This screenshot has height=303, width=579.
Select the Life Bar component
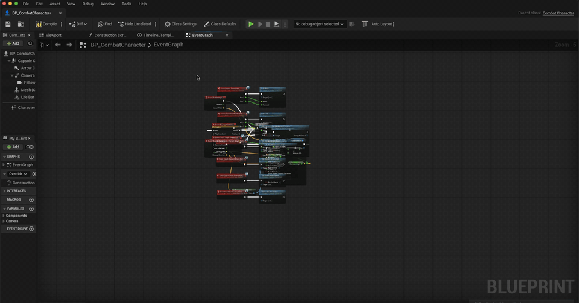pyautogui.click(x=24, y=97)
